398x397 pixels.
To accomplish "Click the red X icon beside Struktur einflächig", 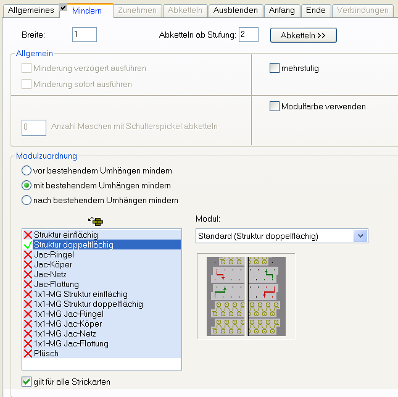I will [x=28, y=235].
